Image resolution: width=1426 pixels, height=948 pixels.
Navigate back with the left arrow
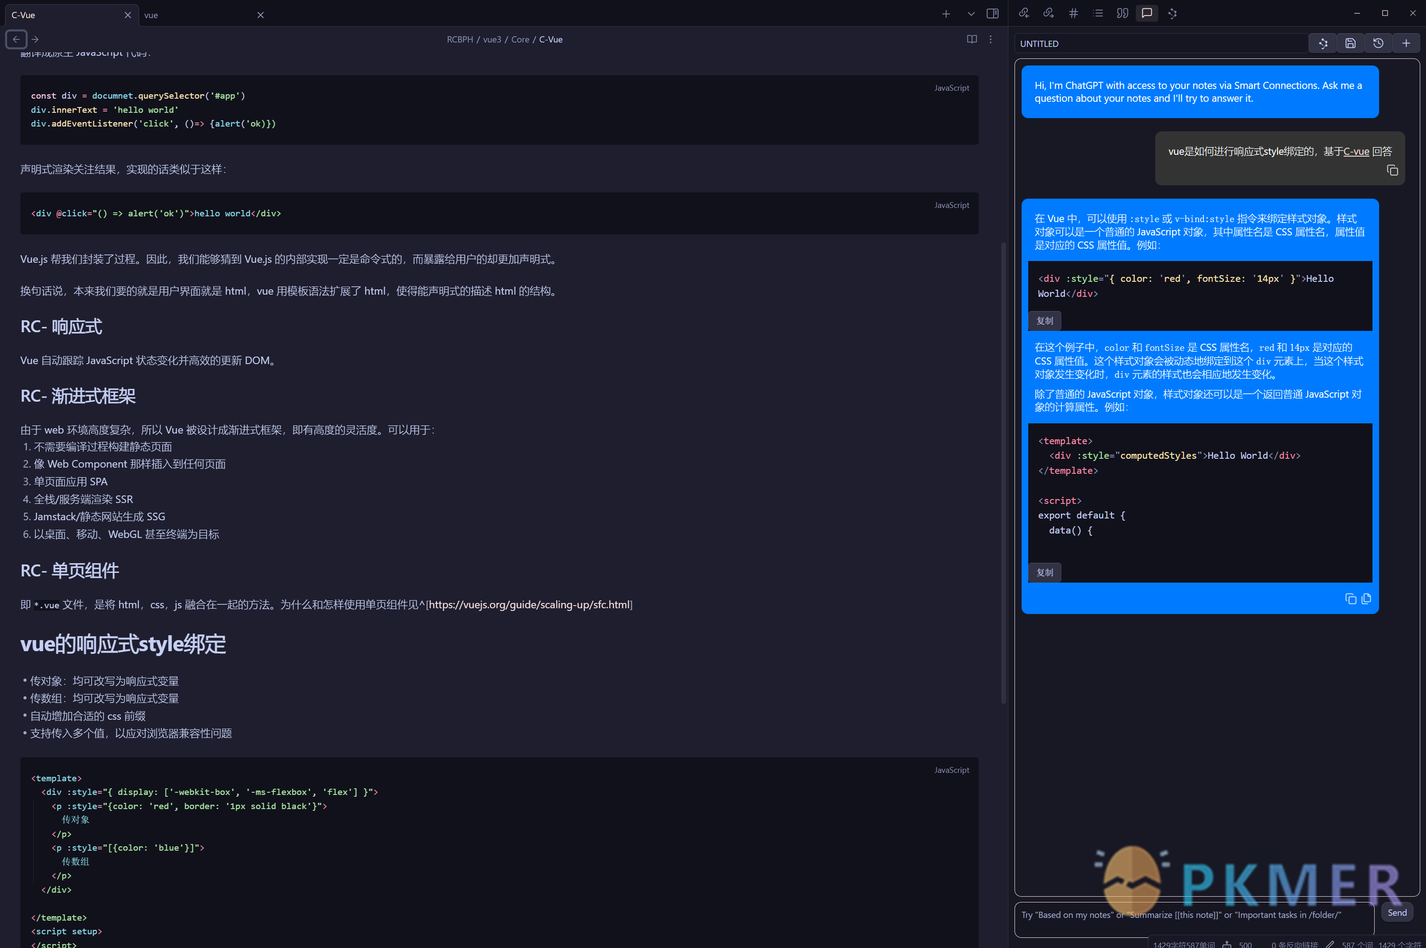coord(16,39)
